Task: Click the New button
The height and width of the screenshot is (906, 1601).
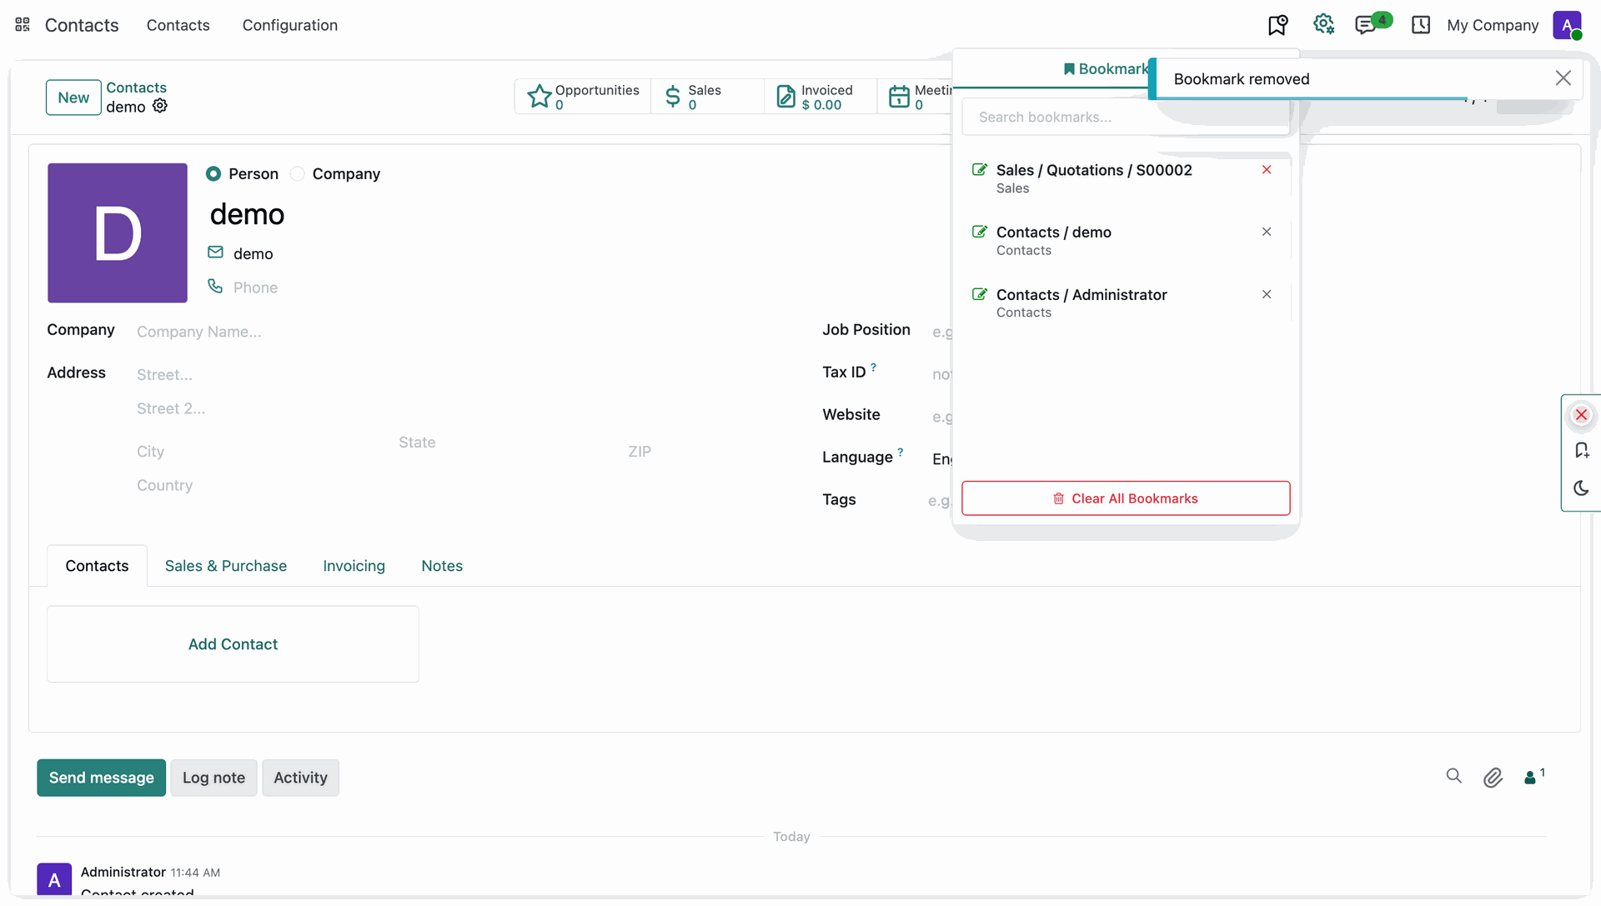Action: [x=73, y=98]
